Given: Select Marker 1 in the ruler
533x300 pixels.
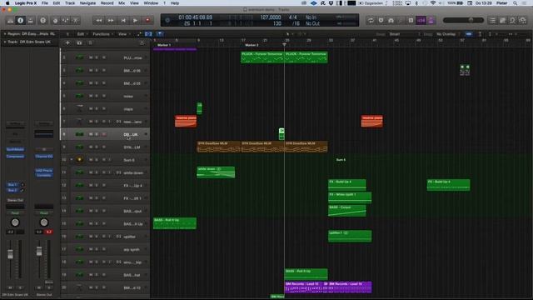Looking at the screenshot, I should (164, 45).
